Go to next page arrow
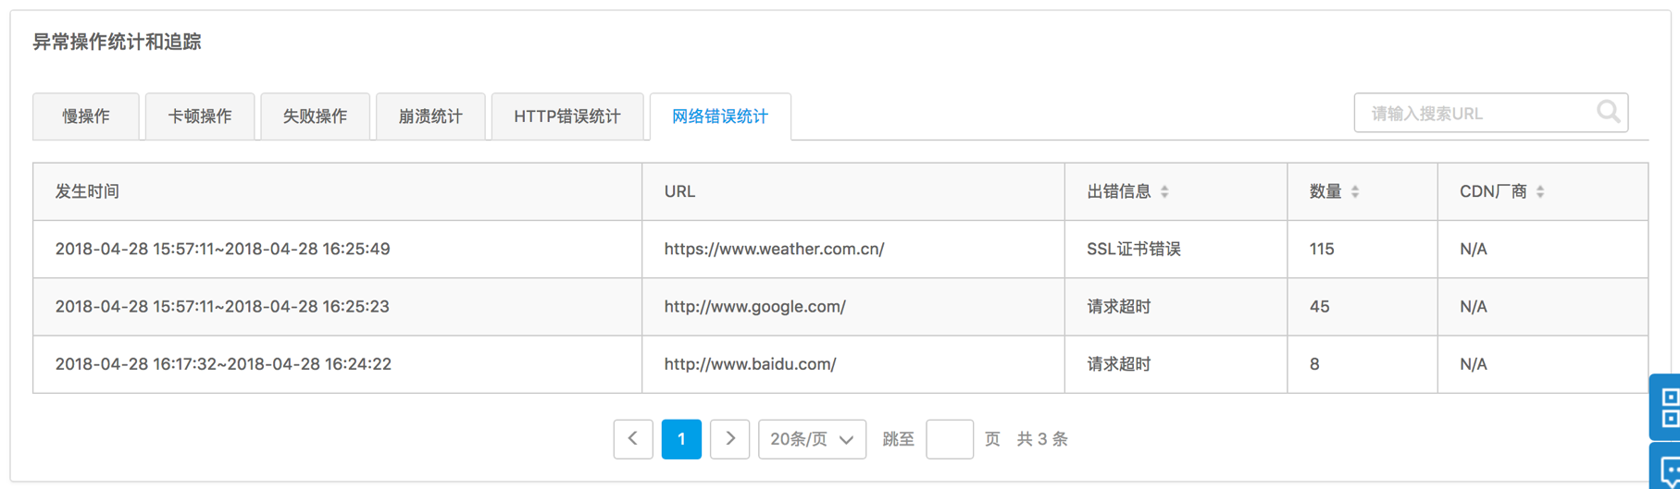 click(x=729, y=439)
